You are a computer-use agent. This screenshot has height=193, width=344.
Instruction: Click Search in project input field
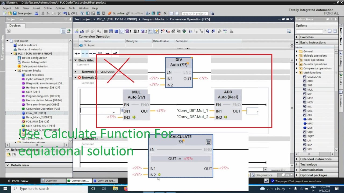click(195, 13)
